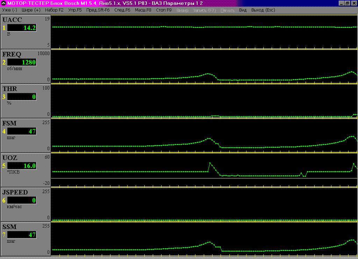Click the FREQ value 1280
The width and height of the screenshot is (358, 259).
[x=22, y=62]
